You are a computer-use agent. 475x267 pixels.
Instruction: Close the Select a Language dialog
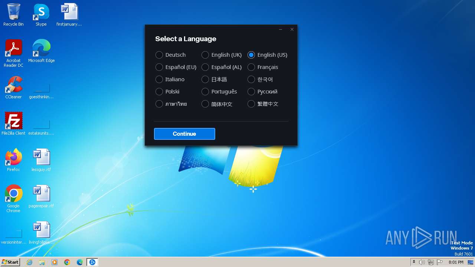[292, 29]
